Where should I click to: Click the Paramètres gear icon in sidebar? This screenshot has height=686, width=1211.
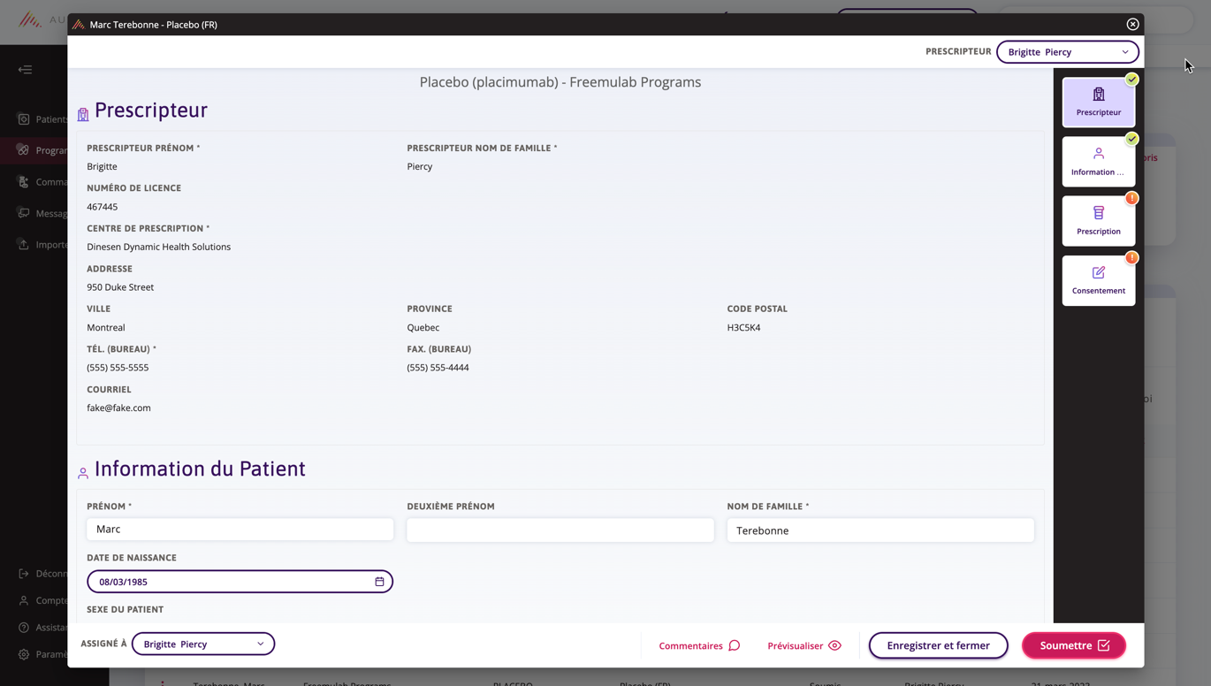coord(24,655)
